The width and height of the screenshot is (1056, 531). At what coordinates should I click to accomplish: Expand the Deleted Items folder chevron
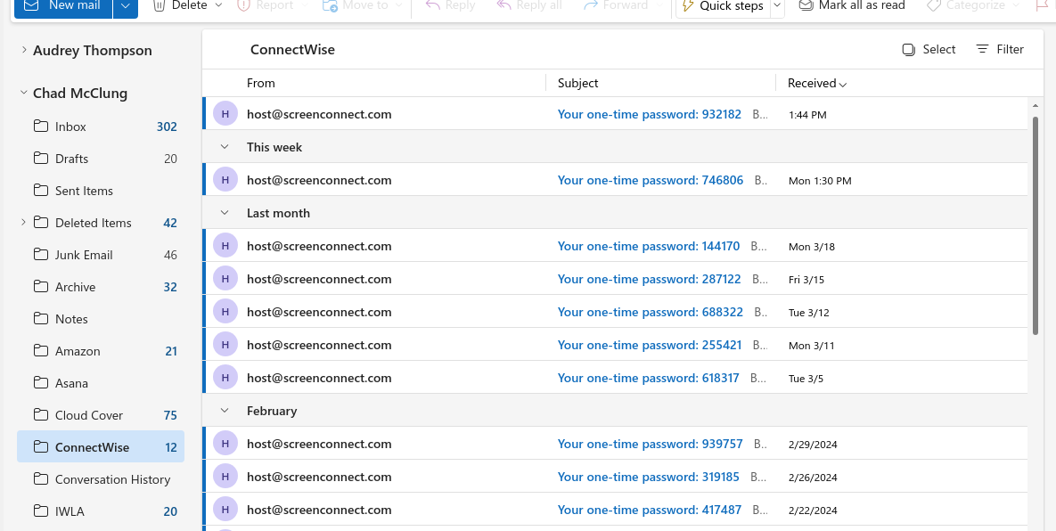[24, 222]
